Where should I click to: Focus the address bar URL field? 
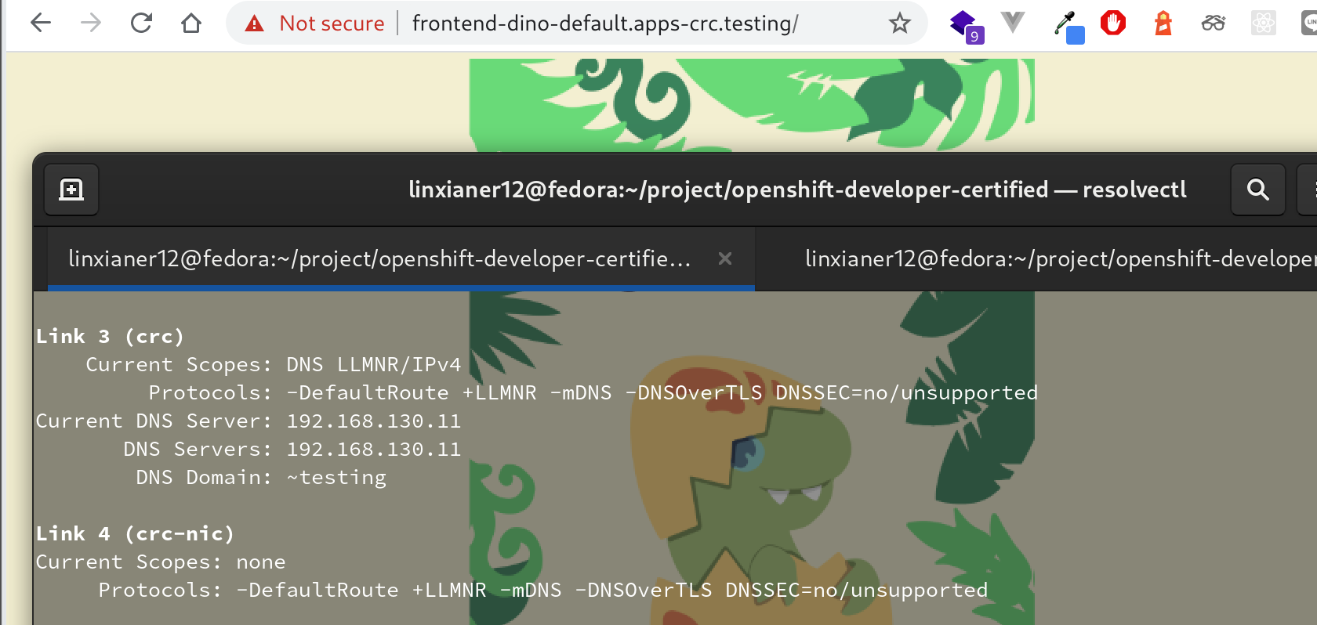pos(604,23)
